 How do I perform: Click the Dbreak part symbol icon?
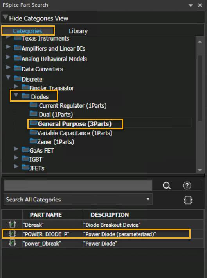(x=12, y=225)
